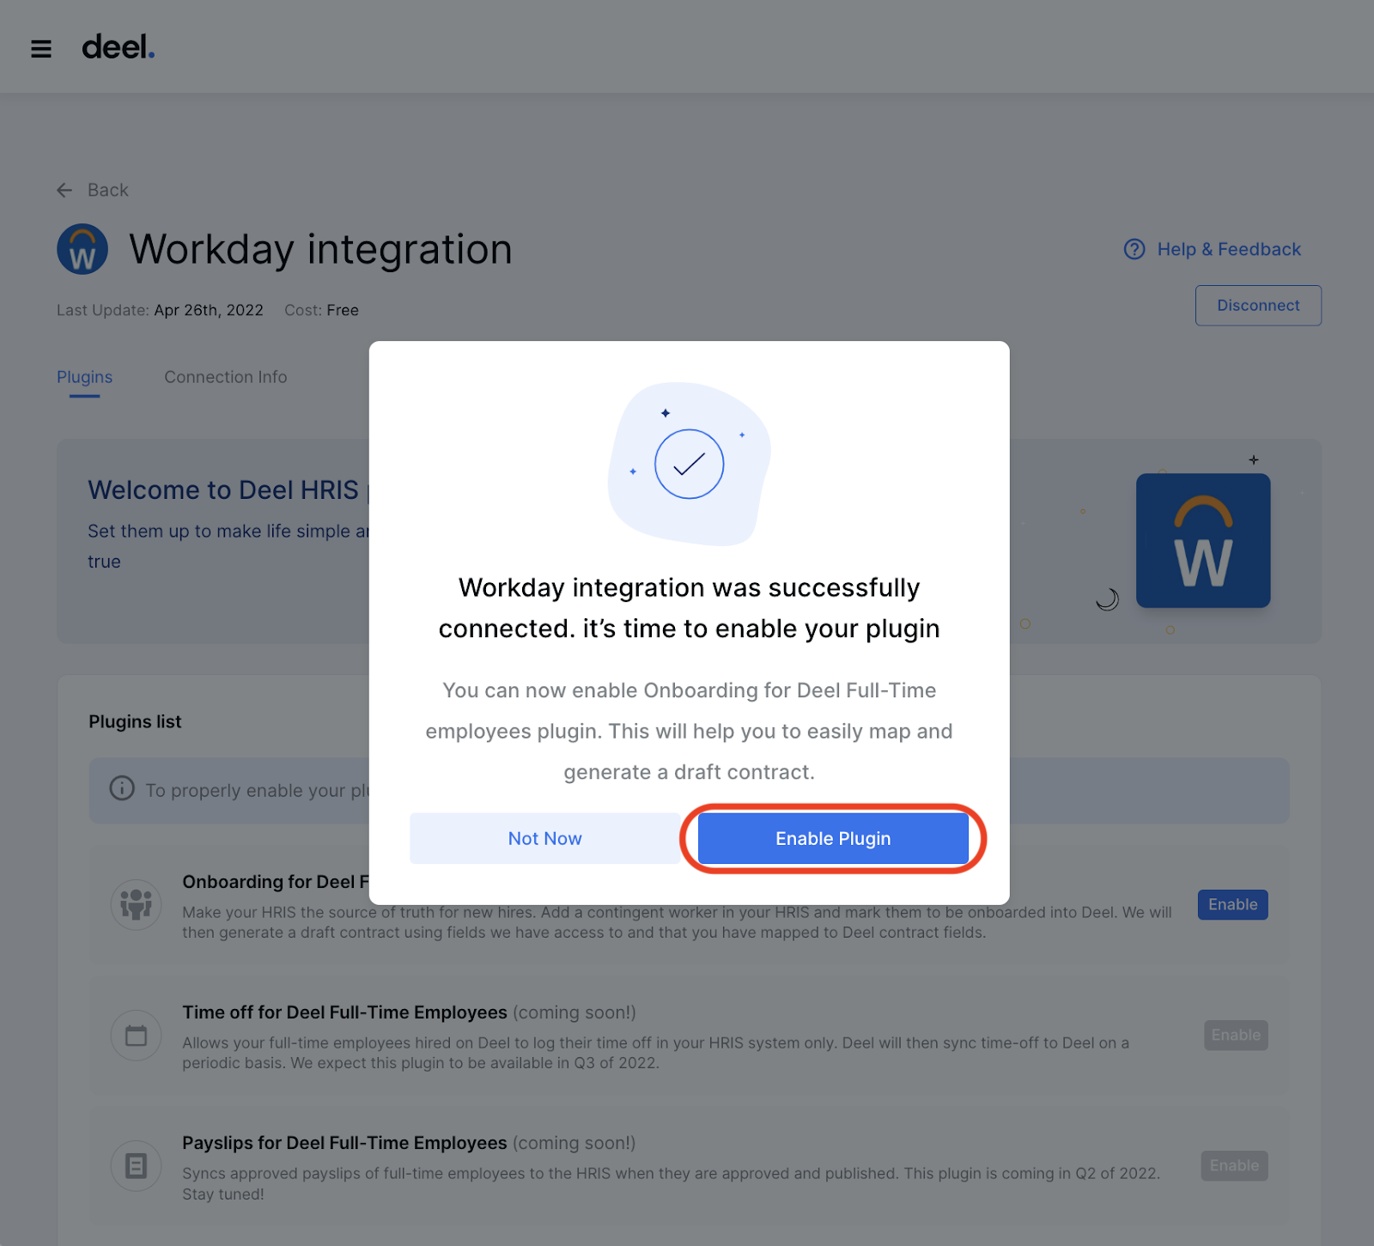This screenshot has width=1374, height=1246.
Task: Click the Workday W tile illustration
Action: (x=1202, y=540)
